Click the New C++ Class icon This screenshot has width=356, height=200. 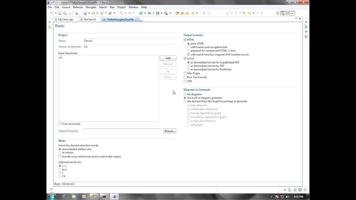(110, 13)
